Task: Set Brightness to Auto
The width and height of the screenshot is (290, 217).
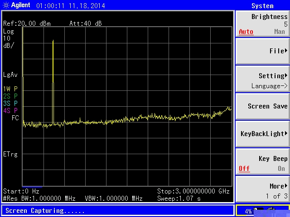Action: point(246,32)
